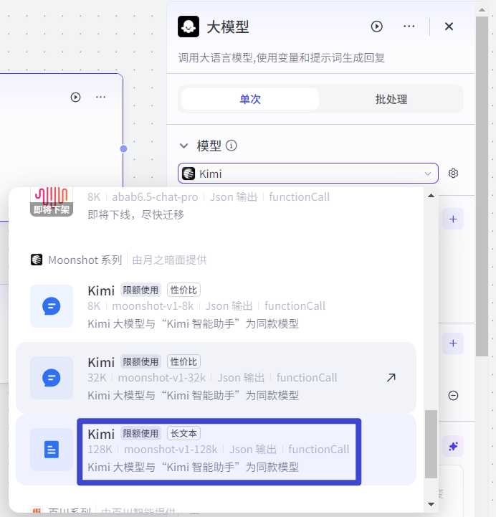Click 即将下线，尽快迁移 notice text

[135, 214]
